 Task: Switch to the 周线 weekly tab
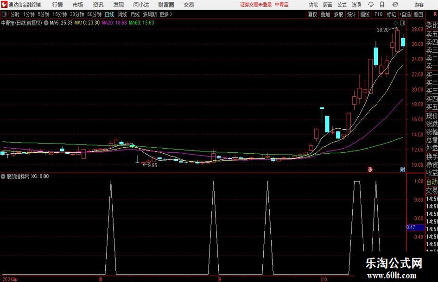(x=122, y=14)
